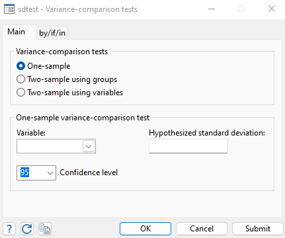Focus the Hypothesized standard deviation field

coord(188,146)
